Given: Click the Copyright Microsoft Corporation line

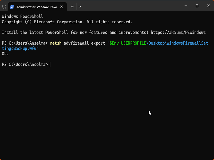Looking at the screenshot, I should coord(67,22).
